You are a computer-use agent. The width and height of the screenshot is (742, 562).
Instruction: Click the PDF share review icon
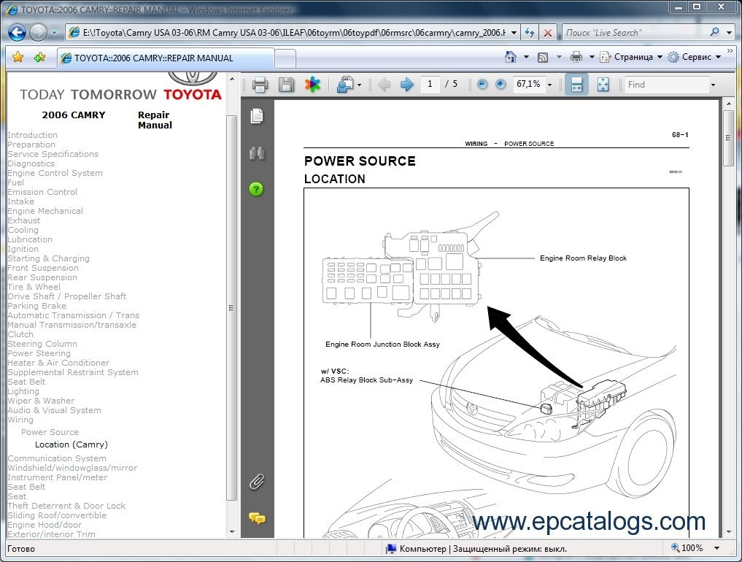[345, 85]
